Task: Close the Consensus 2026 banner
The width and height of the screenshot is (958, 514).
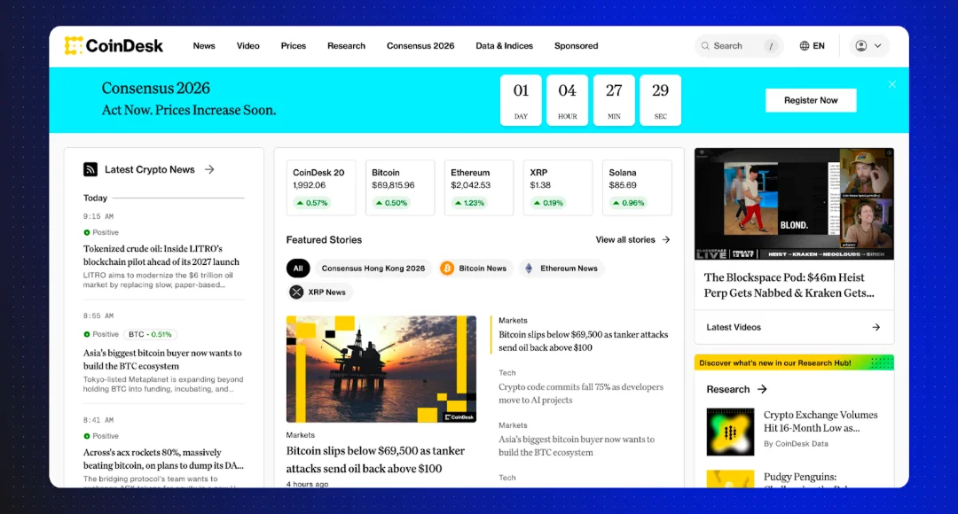Action: [892, 84]
